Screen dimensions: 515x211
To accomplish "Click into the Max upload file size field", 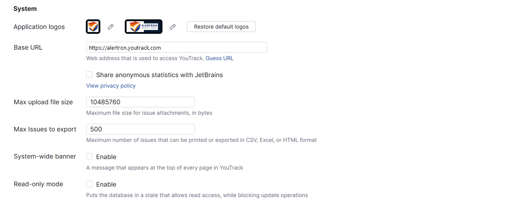I will pyautogui.click(x=140, y=102).
